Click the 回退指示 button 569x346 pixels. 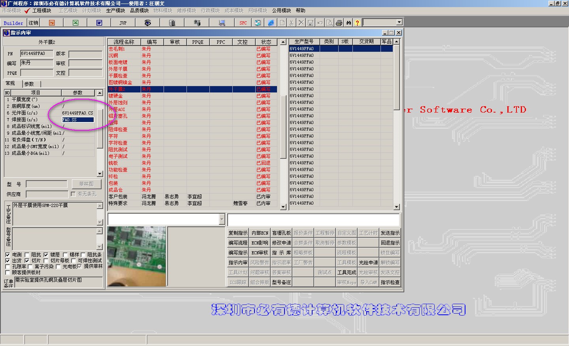(x=390, y=243)
